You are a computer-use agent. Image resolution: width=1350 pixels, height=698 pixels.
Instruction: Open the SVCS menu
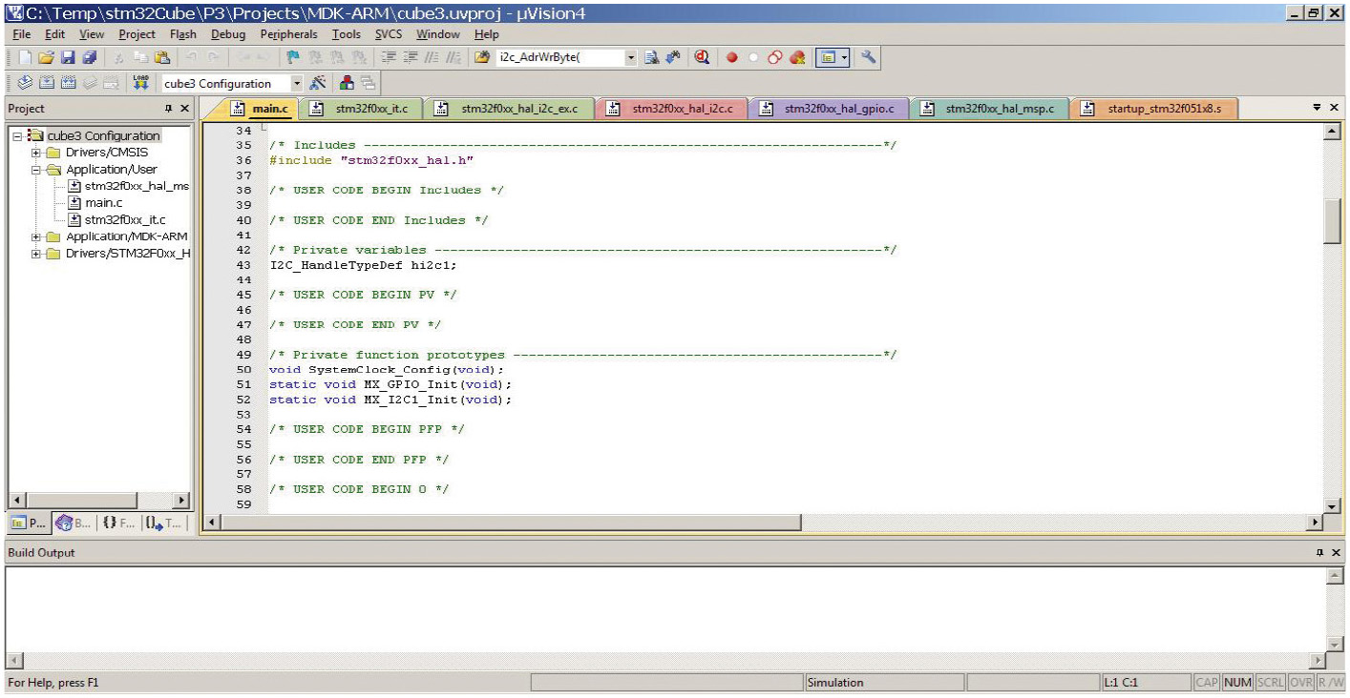[389, 34]
